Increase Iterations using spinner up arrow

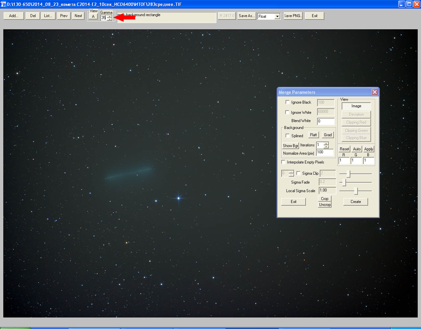pos(326,143)
